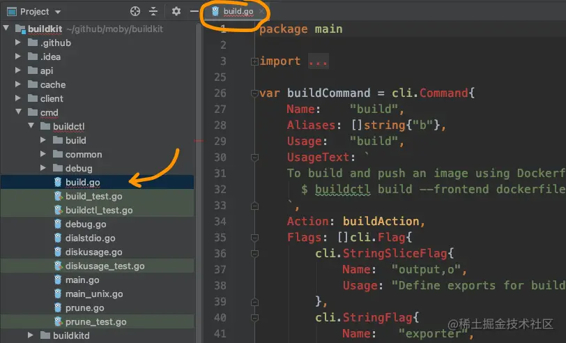Click the Go test icon of prune_test.go
This screenshot has height=343, width=566.
[58, 321]
